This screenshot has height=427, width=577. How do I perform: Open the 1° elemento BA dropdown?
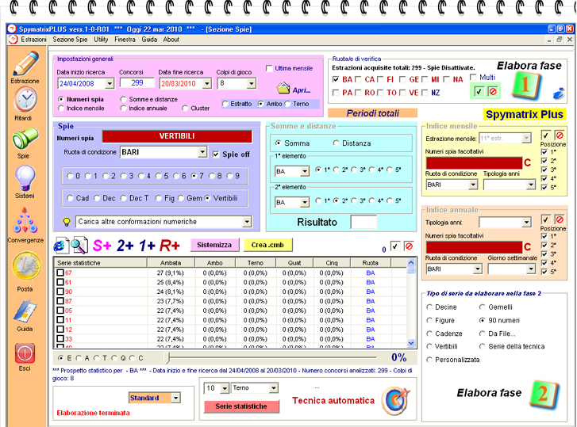pyautogui.click(x=304, y=171)
